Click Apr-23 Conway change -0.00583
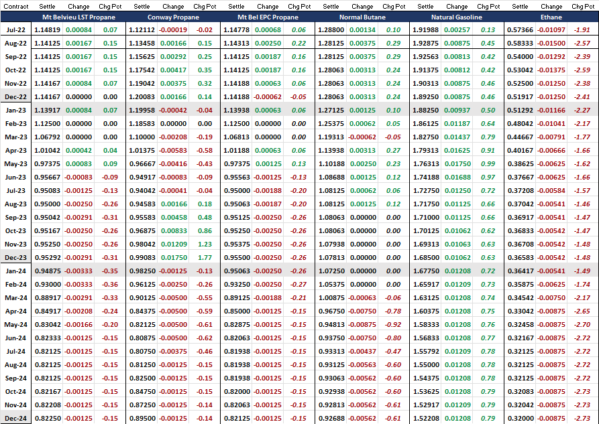Screen dimensions: 599x424 tap(173, 150)
